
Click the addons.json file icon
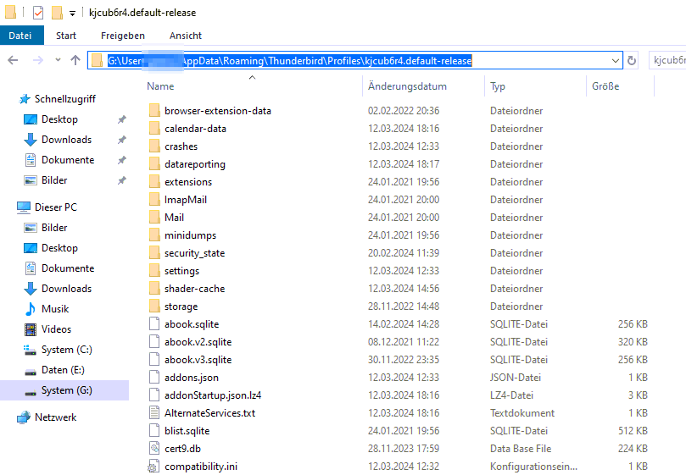tap(154, 377)
